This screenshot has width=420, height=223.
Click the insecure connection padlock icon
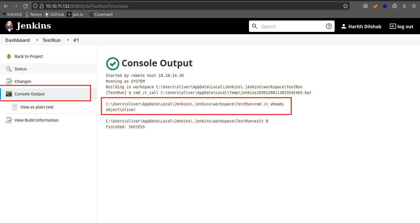[42, 6]
